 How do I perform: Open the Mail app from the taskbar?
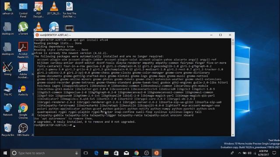(126, 153)
